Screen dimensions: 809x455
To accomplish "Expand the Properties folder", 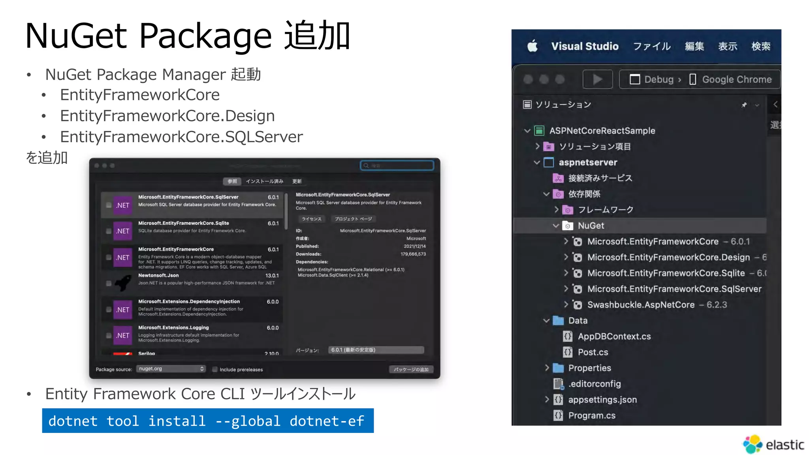I will (x=547, y=367).
